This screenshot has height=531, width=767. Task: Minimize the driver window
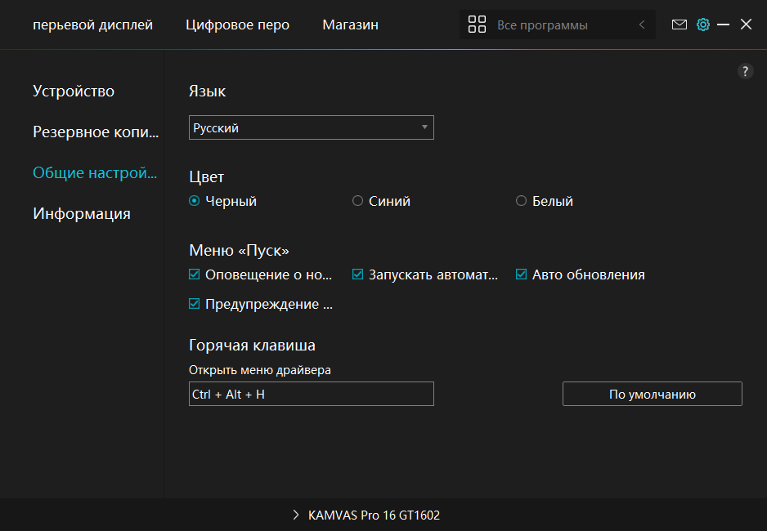click(x=723, y=25)
